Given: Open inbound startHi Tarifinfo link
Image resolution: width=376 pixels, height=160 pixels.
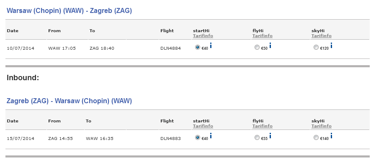Looking at the screenshot, I should (x=203, y=126).
